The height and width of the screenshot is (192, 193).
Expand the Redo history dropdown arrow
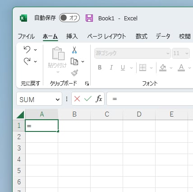(x=36, y=61)
